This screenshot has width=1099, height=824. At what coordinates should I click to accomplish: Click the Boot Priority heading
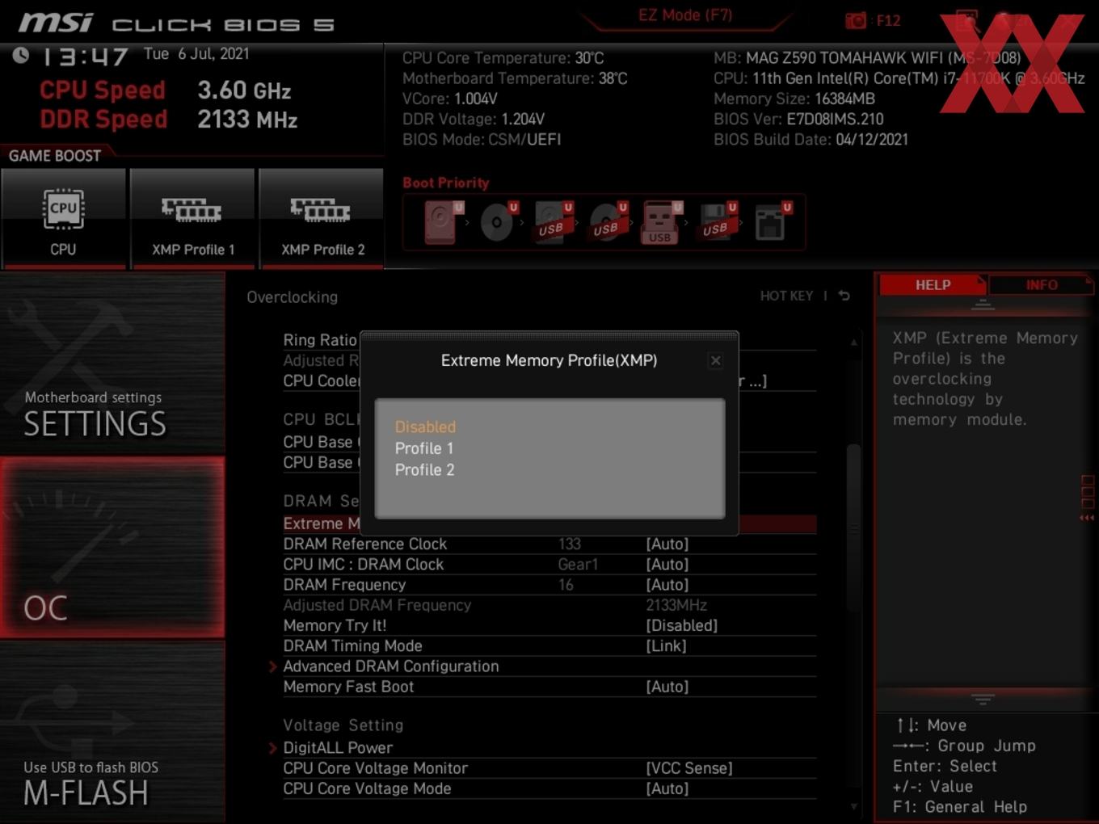[446, 183]
